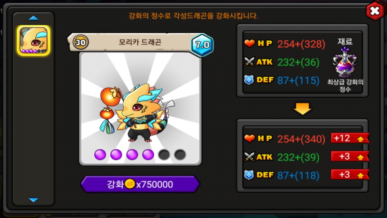387x218 pixels.
Task: Click the up arrow in dragon list
Action: 33,18
